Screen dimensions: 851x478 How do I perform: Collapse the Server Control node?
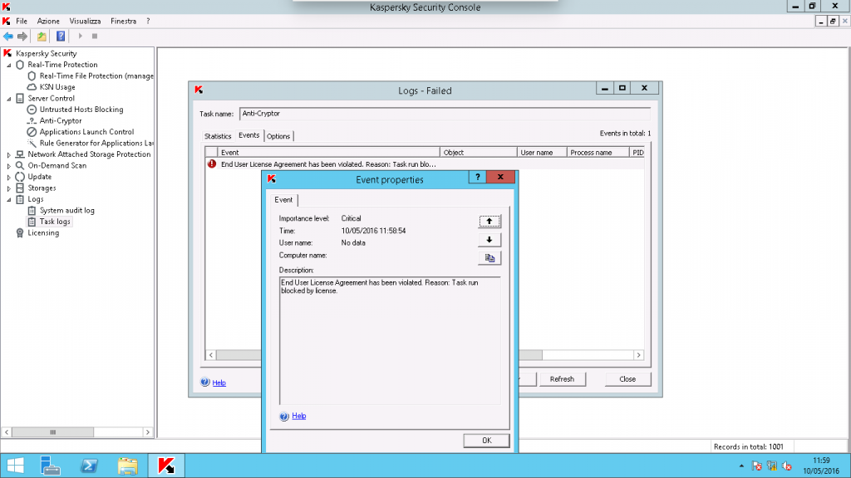click(x=8, y=99)
